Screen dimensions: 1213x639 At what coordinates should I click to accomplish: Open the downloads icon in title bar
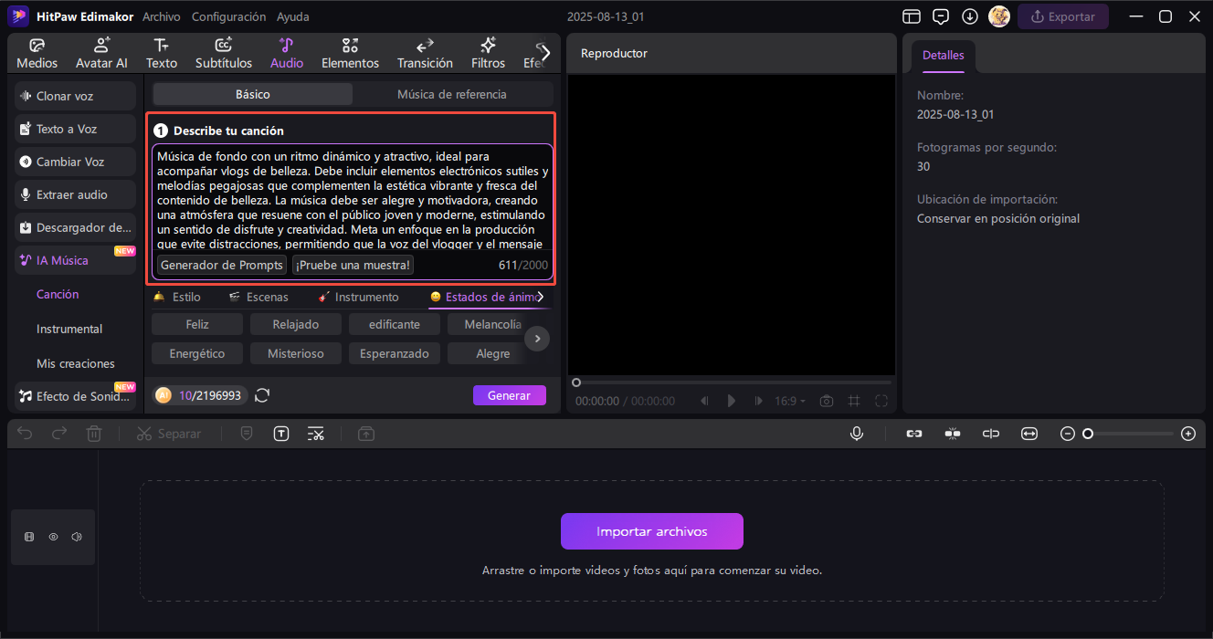coord(969,16)
